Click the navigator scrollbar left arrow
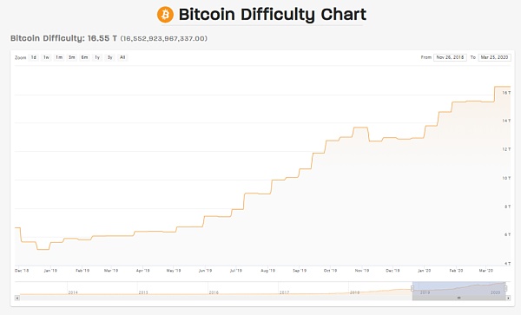Image resolution: width=521 pixels, height=315 pixels. [17, 298]
